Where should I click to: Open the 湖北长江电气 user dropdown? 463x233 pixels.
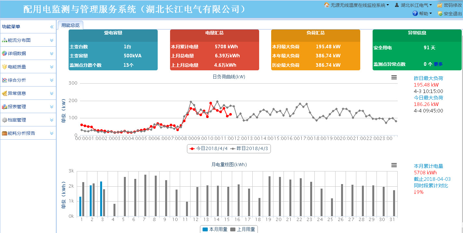click(413, 5)
